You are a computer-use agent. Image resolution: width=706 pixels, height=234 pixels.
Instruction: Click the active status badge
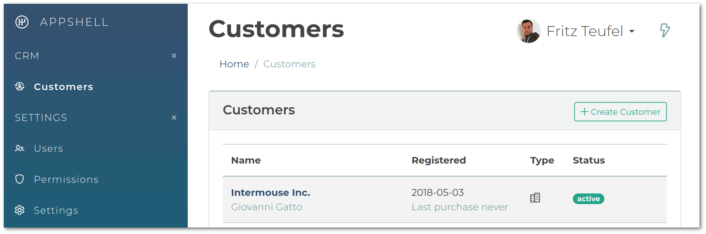coord(588,199)
